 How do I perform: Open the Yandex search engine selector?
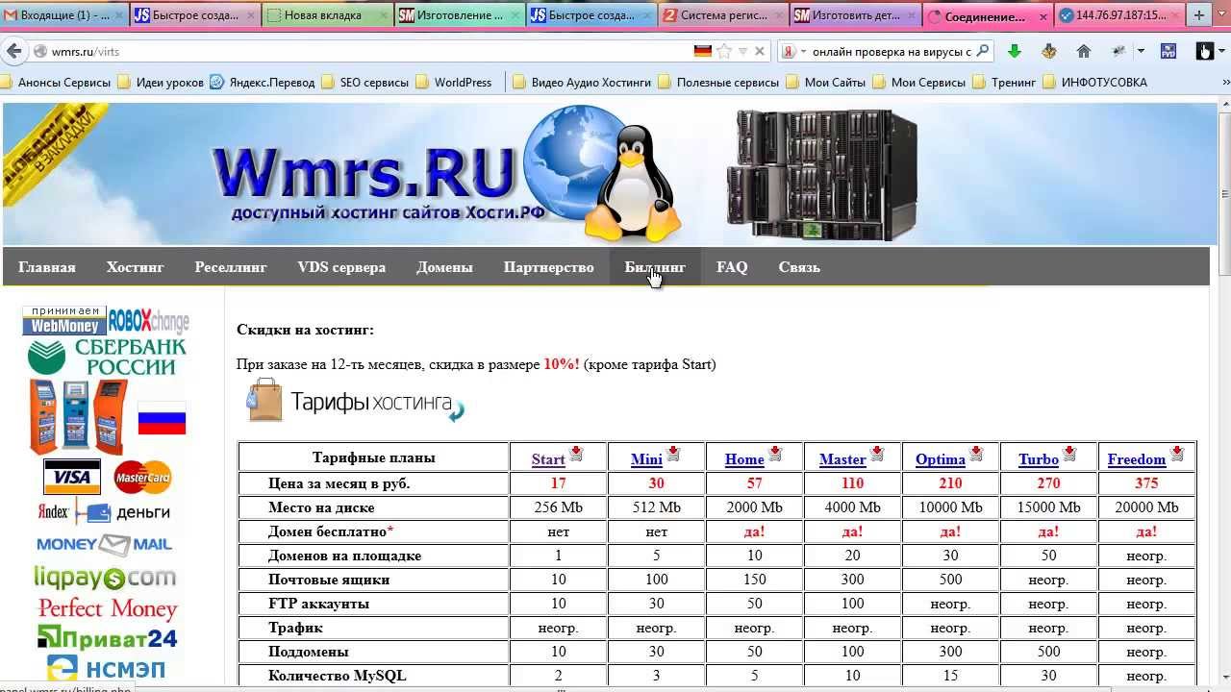(793, 51)
